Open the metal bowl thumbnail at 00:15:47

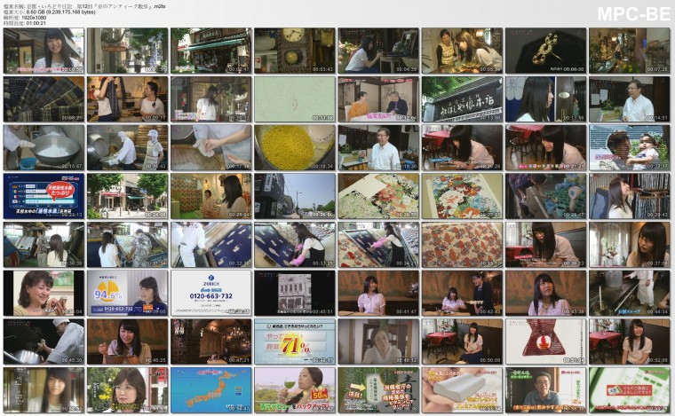coord(44,148)
